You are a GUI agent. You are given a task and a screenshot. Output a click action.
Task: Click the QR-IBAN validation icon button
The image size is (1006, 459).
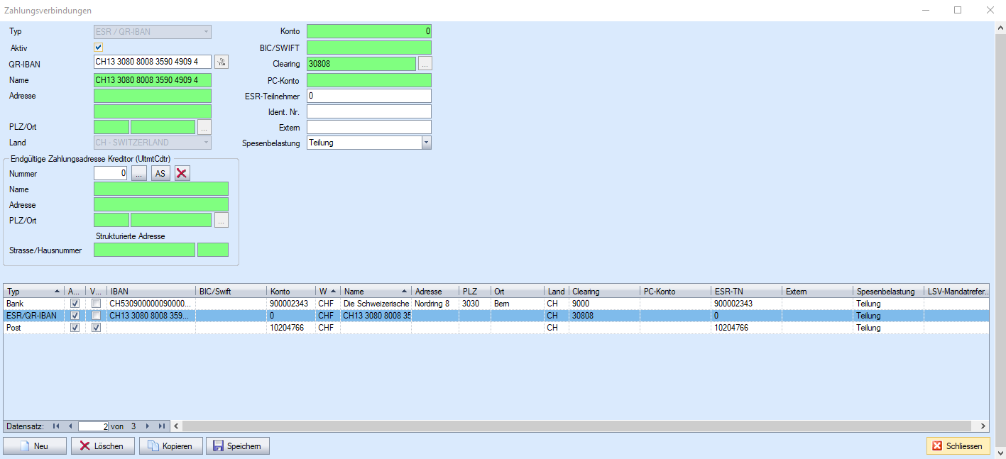click(x=222, y=62)
